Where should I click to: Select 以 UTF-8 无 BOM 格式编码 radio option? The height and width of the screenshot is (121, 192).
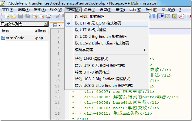click(x=107, y=23)
